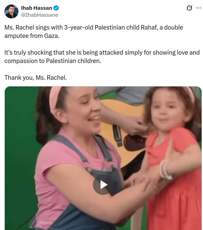Viewport: 203px width, 230px height.
Task: Click the child's white bracelets in video
Action: pos(166,170)
